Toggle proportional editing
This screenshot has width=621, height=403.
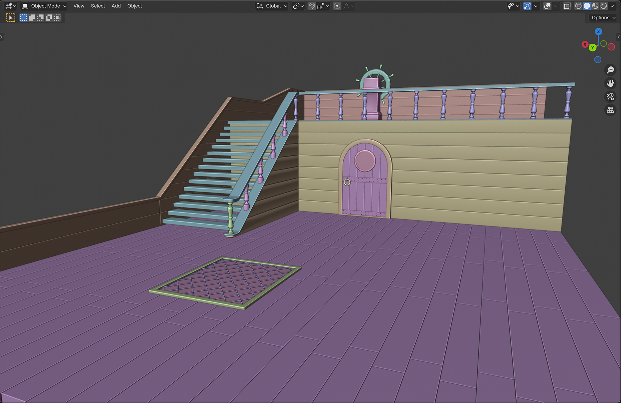(337, 6)
